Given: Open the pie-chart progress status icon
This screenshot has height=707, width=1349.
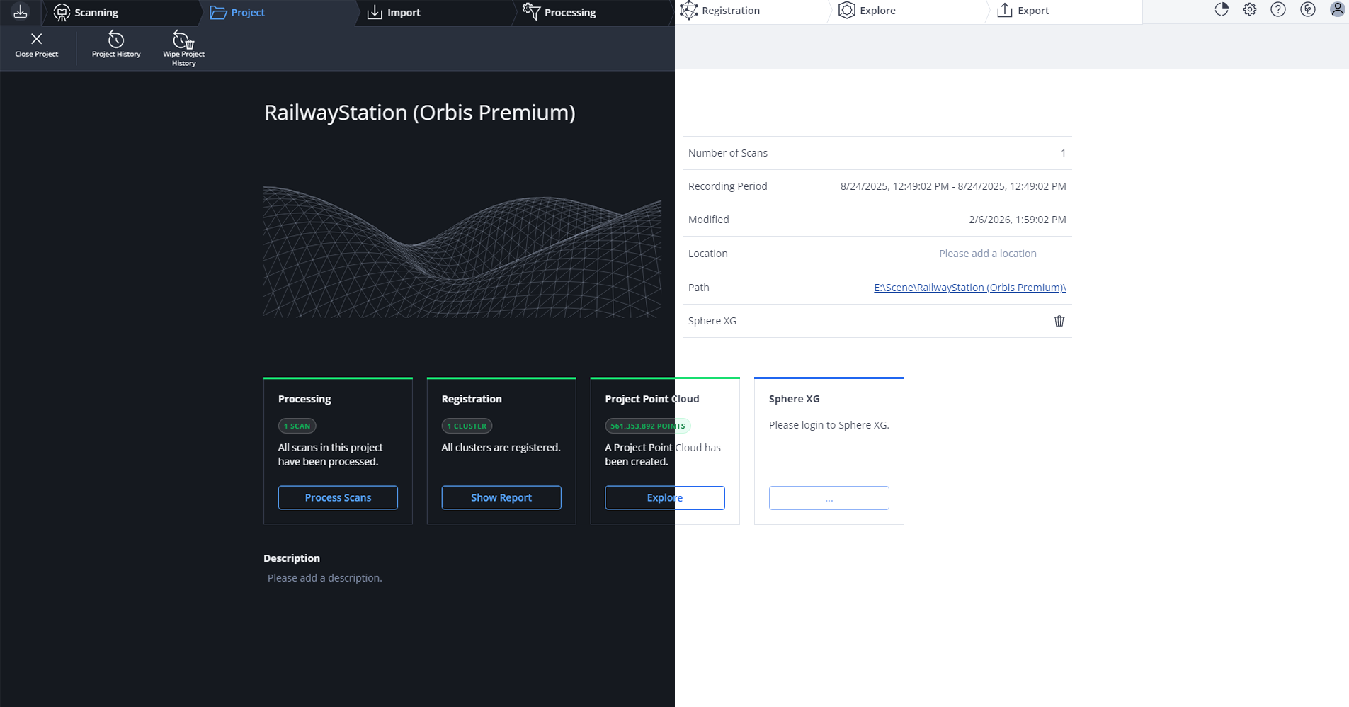Looking at the screenshot, I should point(1222,10).
